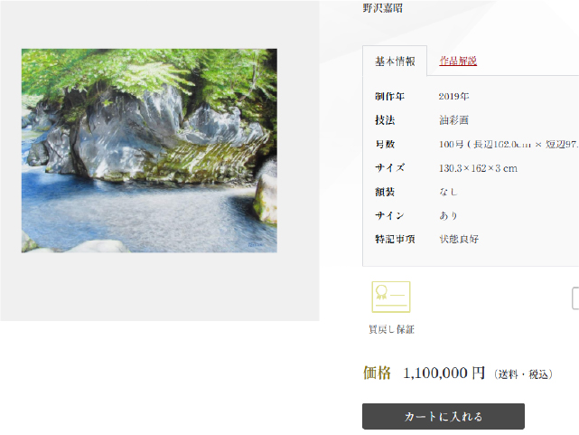Click the partially visible button at the right edge
The image size is (579, 435).
[x=575, y=298]
